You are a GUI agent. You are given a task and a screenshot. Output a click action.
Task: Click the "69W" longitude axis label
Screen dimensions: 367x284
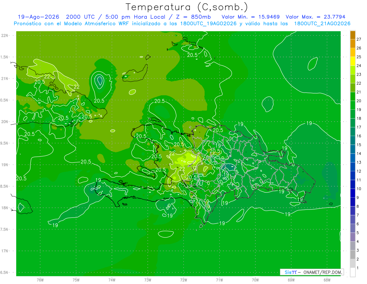(291, 280)
